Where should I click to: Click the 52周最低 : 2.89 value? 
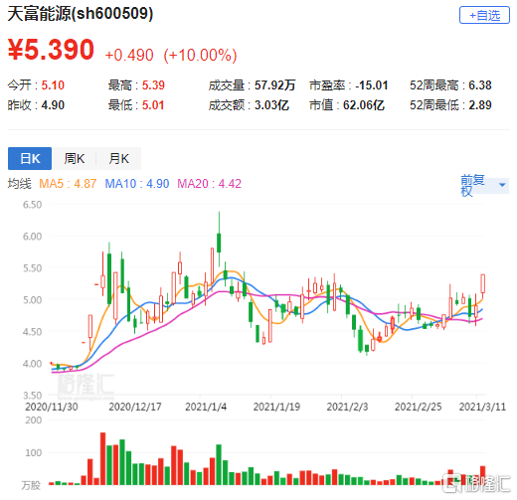point(450,105)
